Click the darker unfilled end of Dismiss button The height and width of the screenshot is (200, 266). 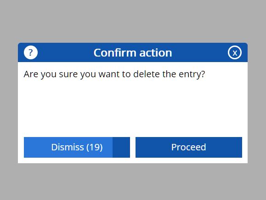[121, 147]
